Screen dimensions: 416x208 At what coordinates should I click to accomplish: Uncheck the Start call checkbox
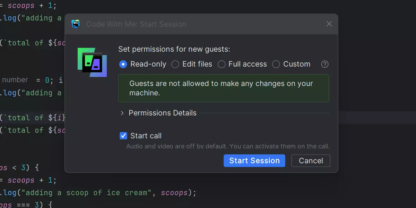click(x=123, y=136)
